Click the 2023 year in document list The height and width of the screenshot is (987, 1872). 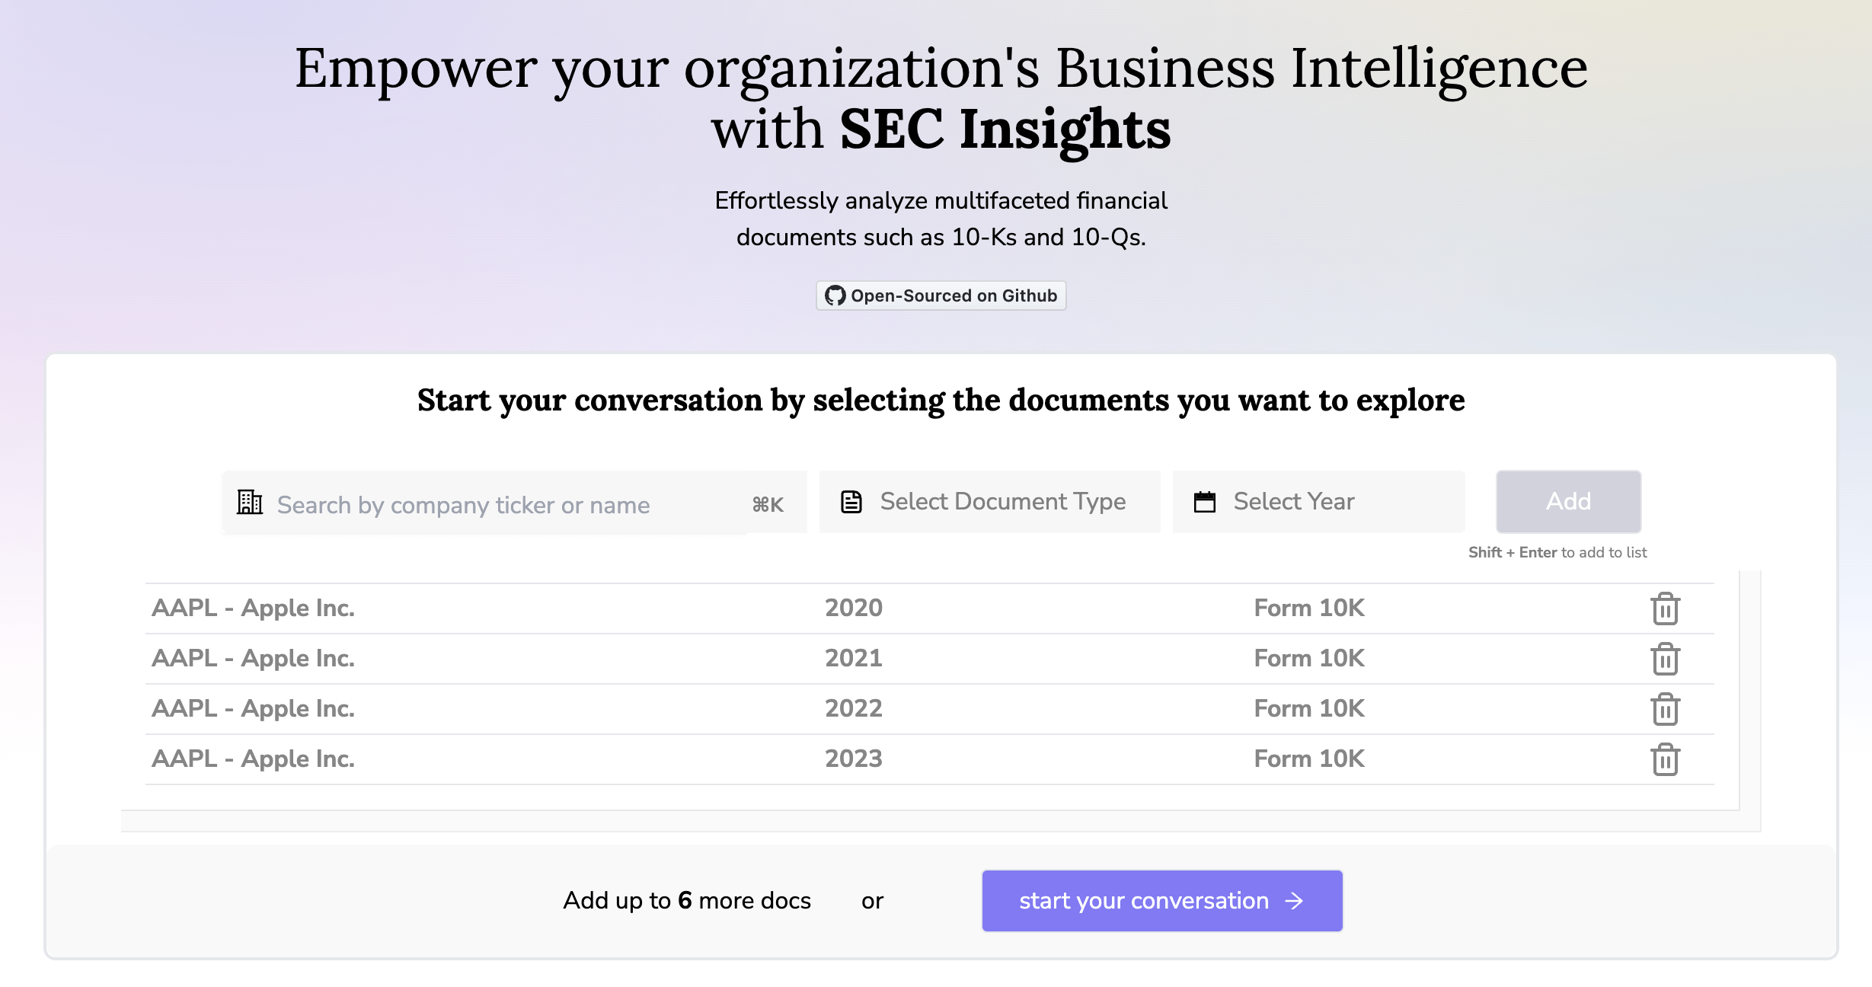853,759
